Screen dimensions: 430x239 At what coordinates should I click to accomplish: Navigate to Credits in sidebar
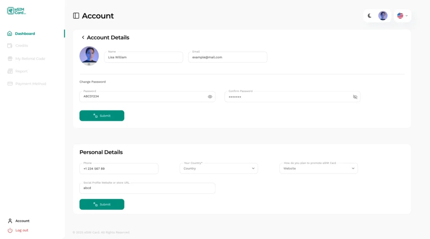coord(21,46)
